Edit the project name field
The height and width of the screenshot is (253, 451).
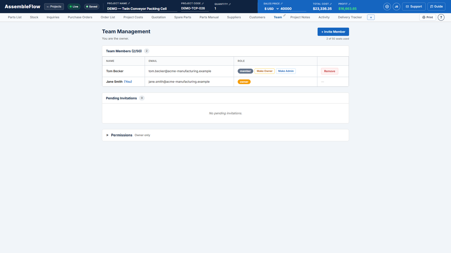[x=142, y=9]
